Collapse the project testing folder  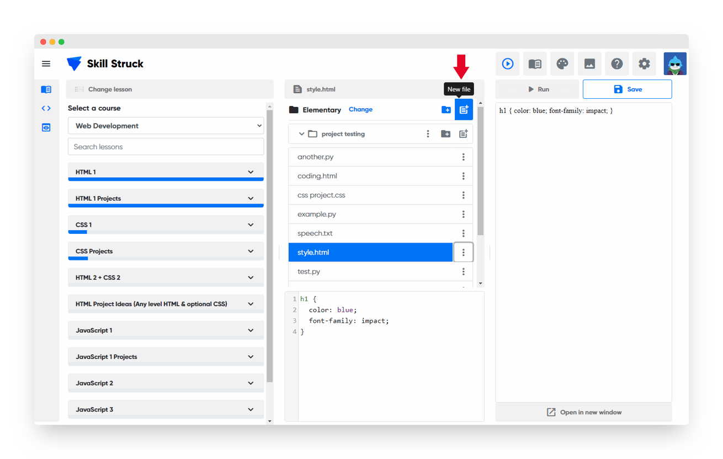[x=301, y=134]
